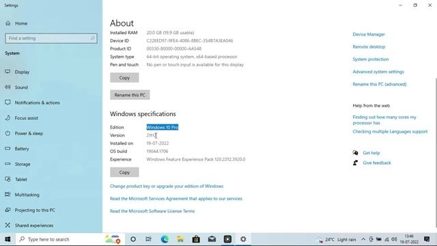Launch Microsoft Edge from taskbar

pos(165,239)
